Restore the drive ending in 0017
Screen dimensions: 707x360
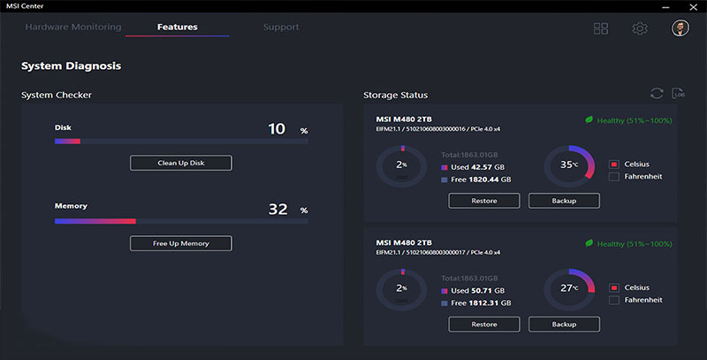[483, 325]
